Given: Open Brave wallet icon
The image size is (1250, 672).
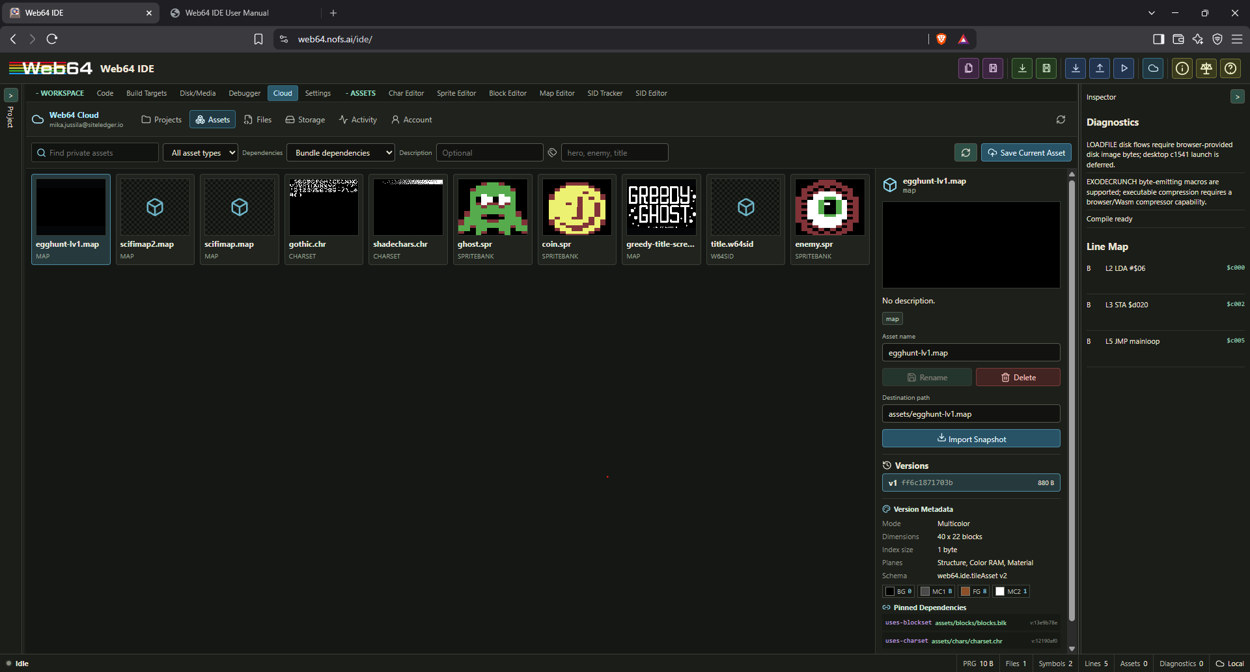Looking at the screenshot, I should 1178,39.
